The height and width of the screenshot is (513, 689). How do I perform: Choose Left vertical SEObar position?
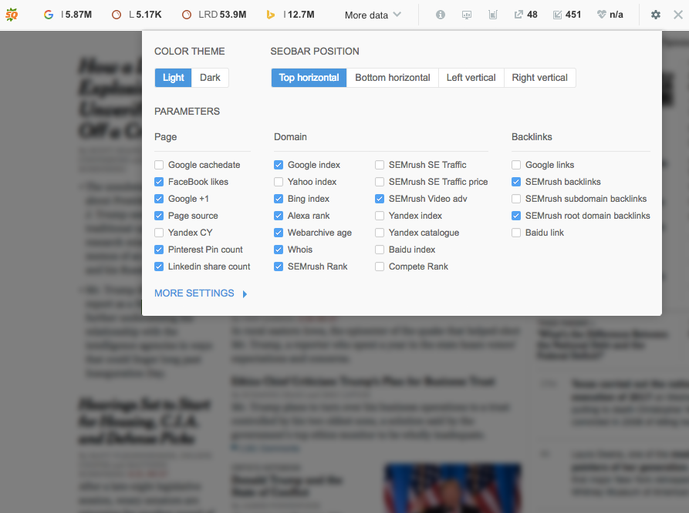point(471,78)
